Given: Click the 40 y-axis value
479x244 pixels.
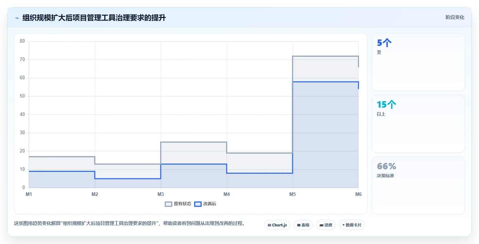Looking at the screenshot, I should 22,114.
